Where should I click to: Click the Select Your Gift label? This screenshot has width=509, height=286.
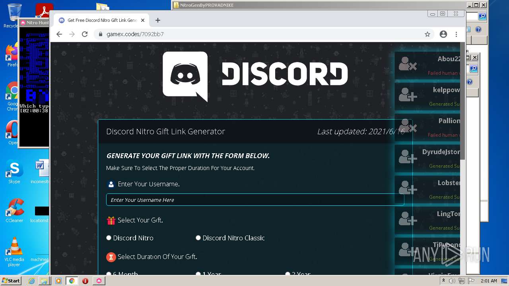pyautogui.click(x=140, y=220)
